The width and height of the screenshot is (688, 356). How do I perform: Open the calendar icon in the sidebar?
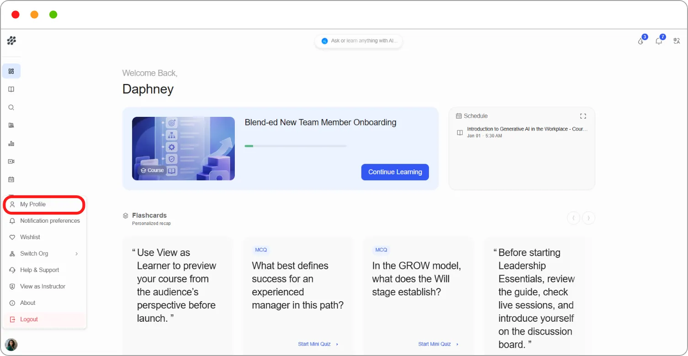pyautogui.click(x=11, y=179)
